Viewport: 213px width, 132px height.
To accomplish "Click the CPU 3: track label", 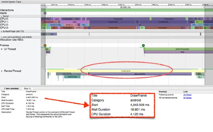I will [x=4, y=28].
